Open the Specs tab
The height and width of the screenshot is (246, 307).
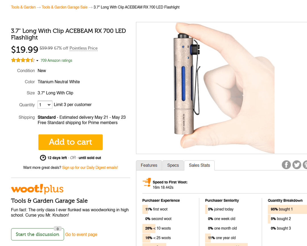click(x=173, y=165)
